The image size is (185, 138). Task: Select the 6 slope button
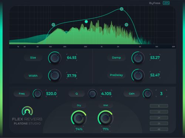pos(159,106)
